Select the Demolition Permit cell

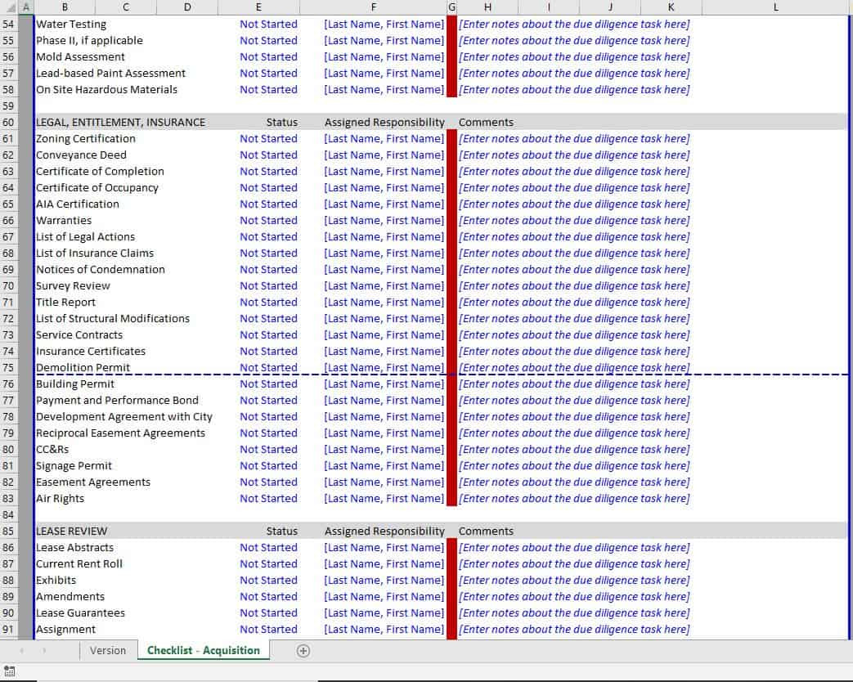click(83, 367)
